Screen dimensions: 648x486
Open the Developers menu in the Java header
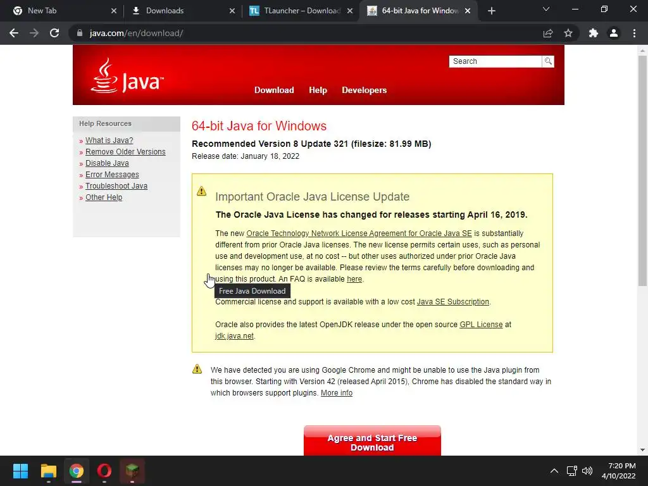(364, 90)
